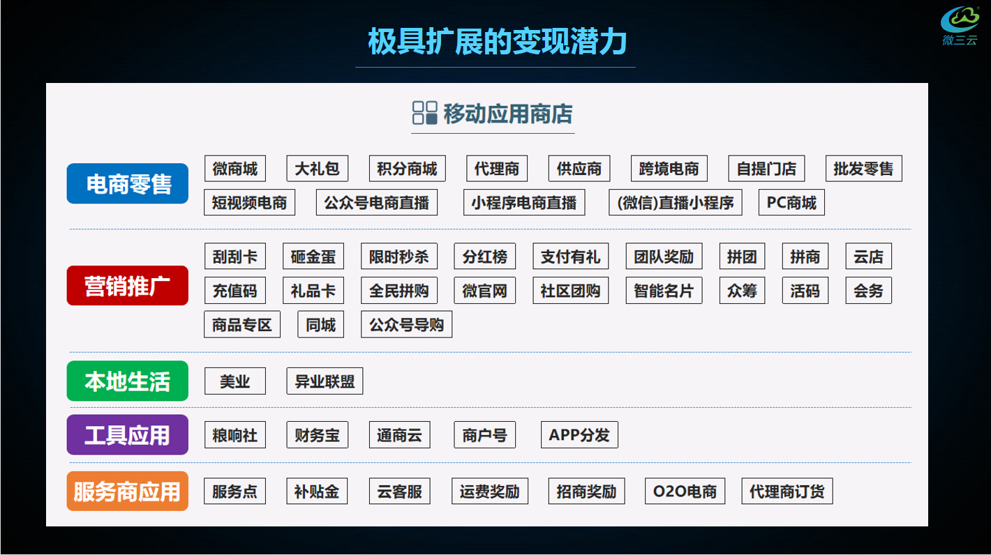Click the 通商云 box
The image size is (991, 555).
tap(400, 435)
